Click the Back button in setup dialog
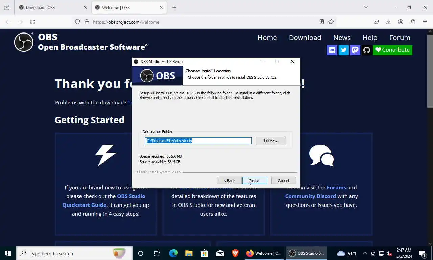 tap(229, 181)
